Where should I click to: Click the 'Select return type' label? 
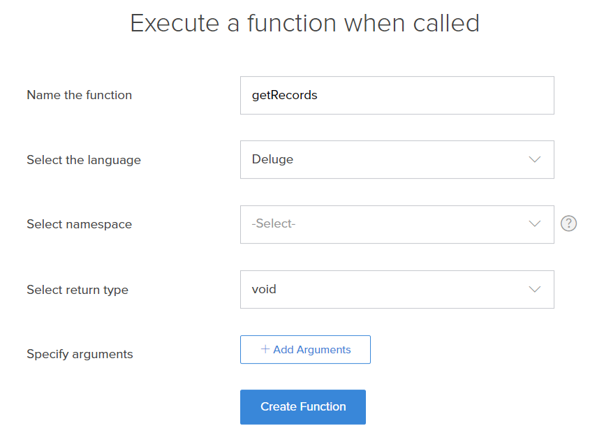pos(78,290)
